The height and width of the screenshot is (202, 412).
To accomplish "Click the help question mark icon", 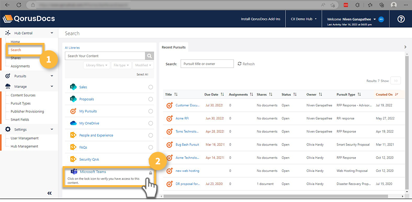I will (x=401, y=19).
